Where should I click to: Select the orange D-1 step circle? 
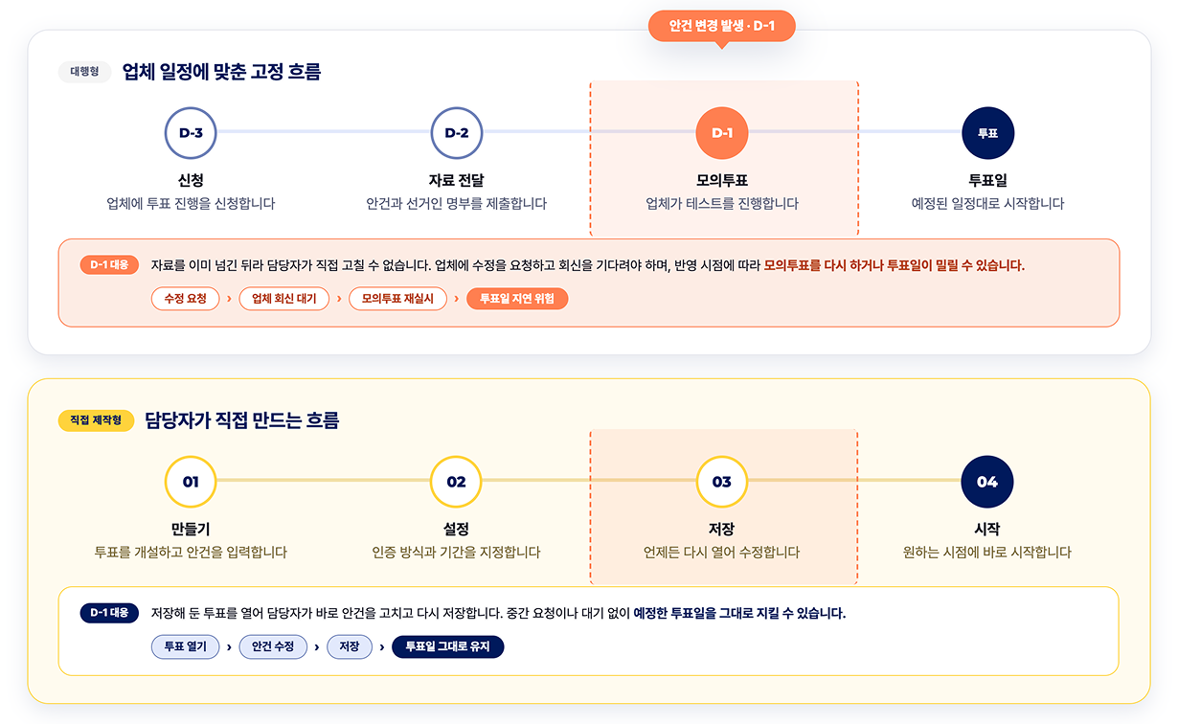722,133
